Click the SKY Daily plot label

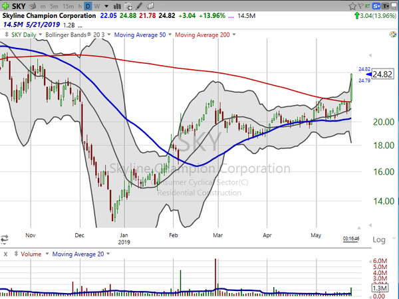pos(24,35)
